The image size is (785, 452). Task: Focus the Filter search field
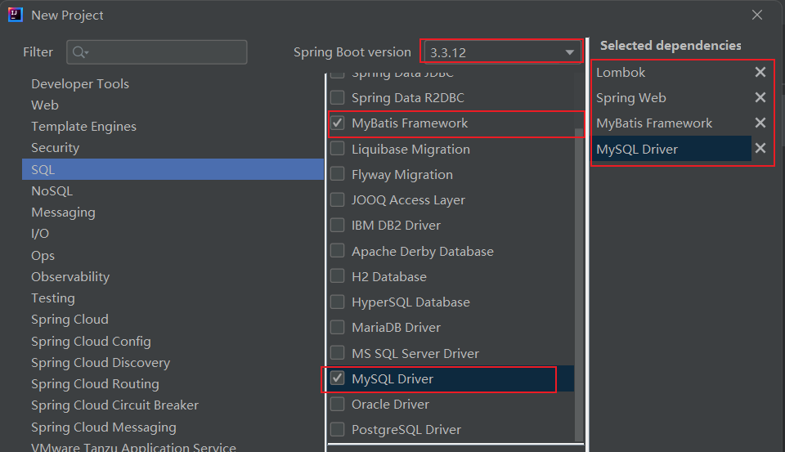(x=157, y=52)
